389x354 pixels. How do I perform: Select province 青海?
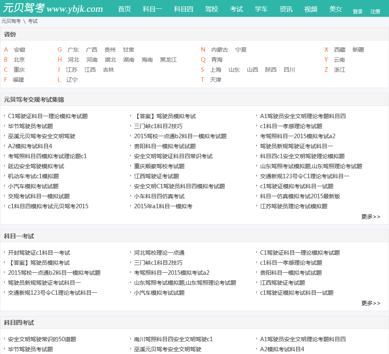217,60
